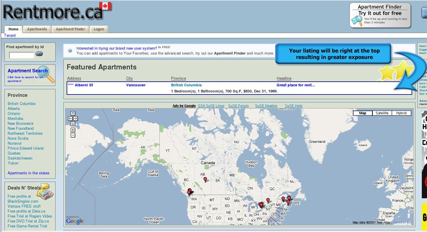Click the brand new user system link
This screenshot has width=427, height=232.
click(117, 48)
